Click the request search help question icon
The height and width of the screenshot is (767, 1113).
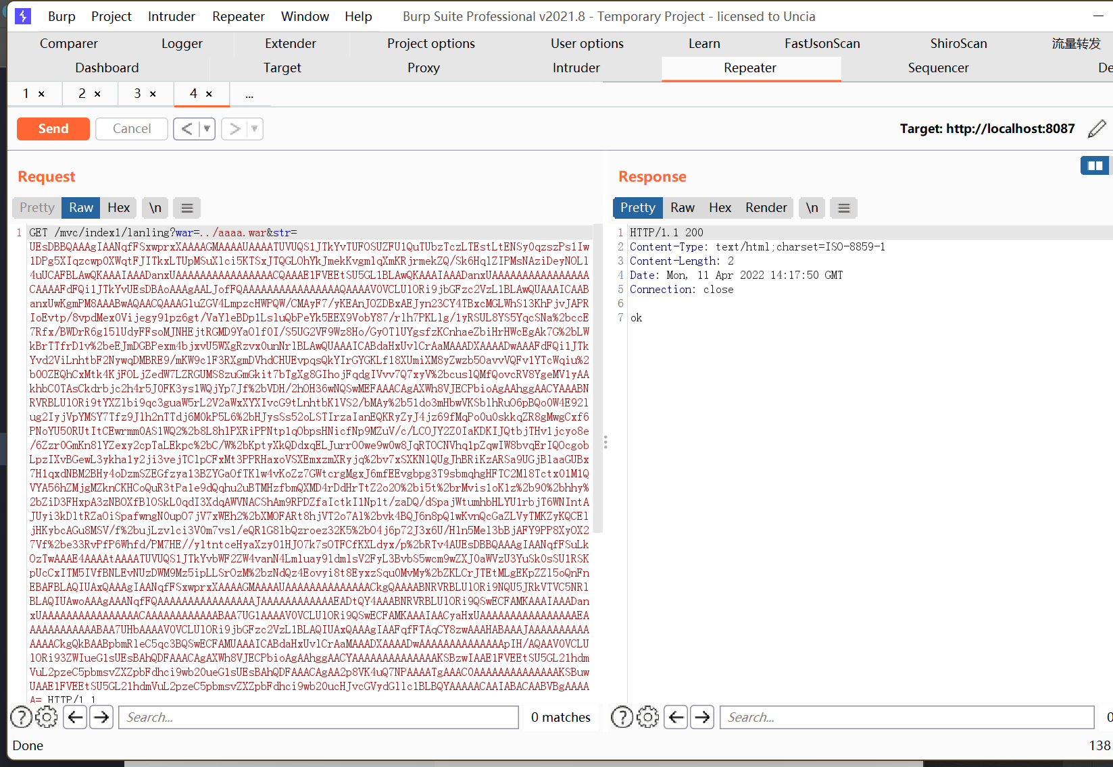click(x=22, y=717)
